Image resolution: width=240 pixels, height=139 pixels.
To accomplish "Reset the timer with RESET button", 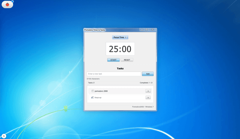I will [x=127, y=60].
